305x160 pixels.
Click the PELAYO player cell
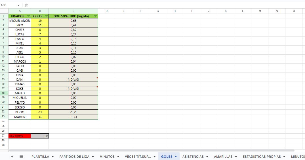pos(20,102)
